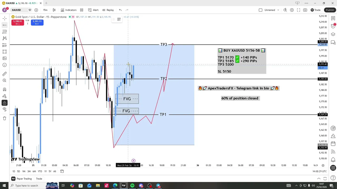Screen dimensions: 337x189
Task: Click the lightning event marker on timeline
Action: coord(133,161)
